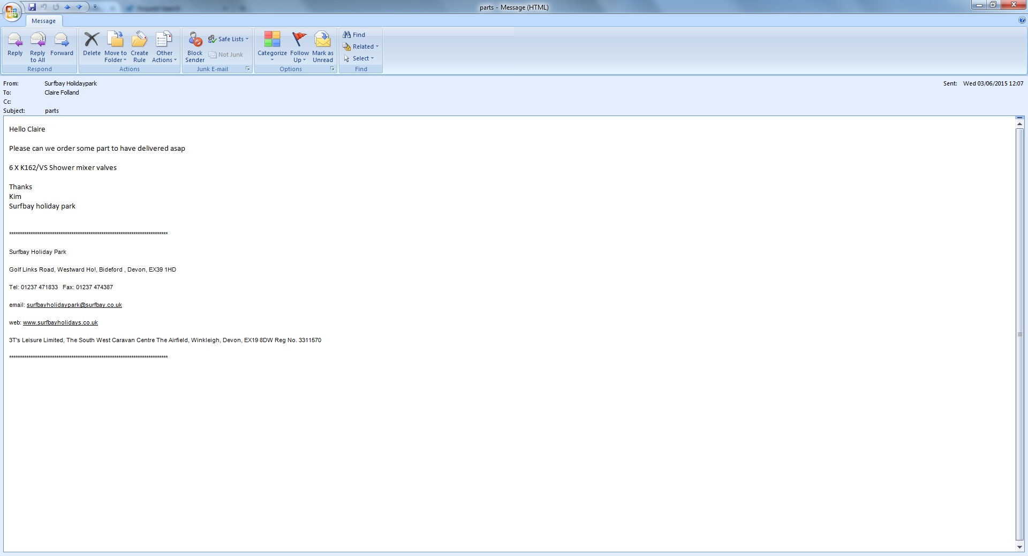Screen dimensions: 1028x556
Task: Go to the next item with down arrow
Action: point(79,7)
